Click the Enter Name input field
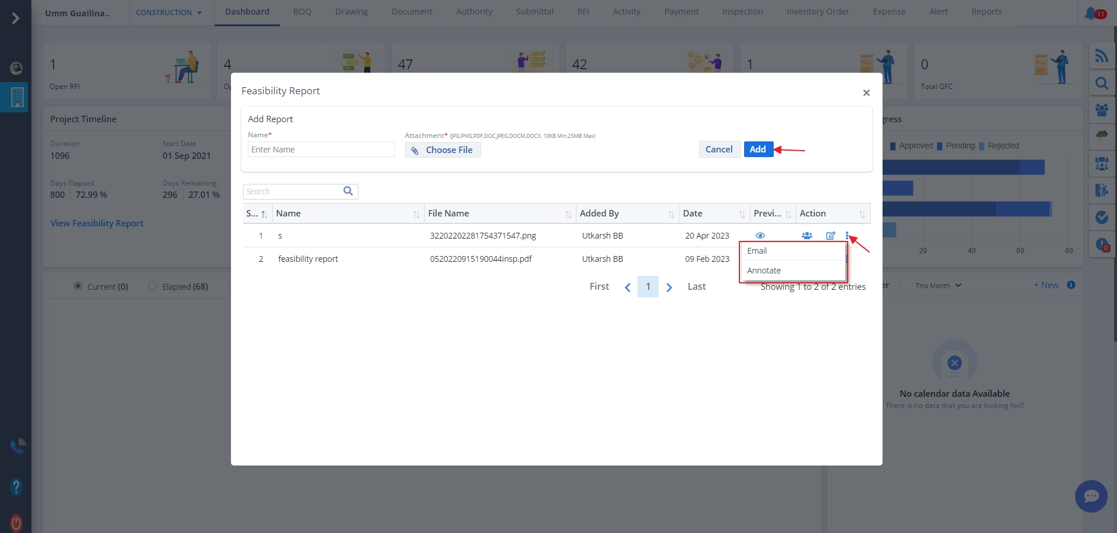Screen dimensions: 1117x533 [321, 150]
